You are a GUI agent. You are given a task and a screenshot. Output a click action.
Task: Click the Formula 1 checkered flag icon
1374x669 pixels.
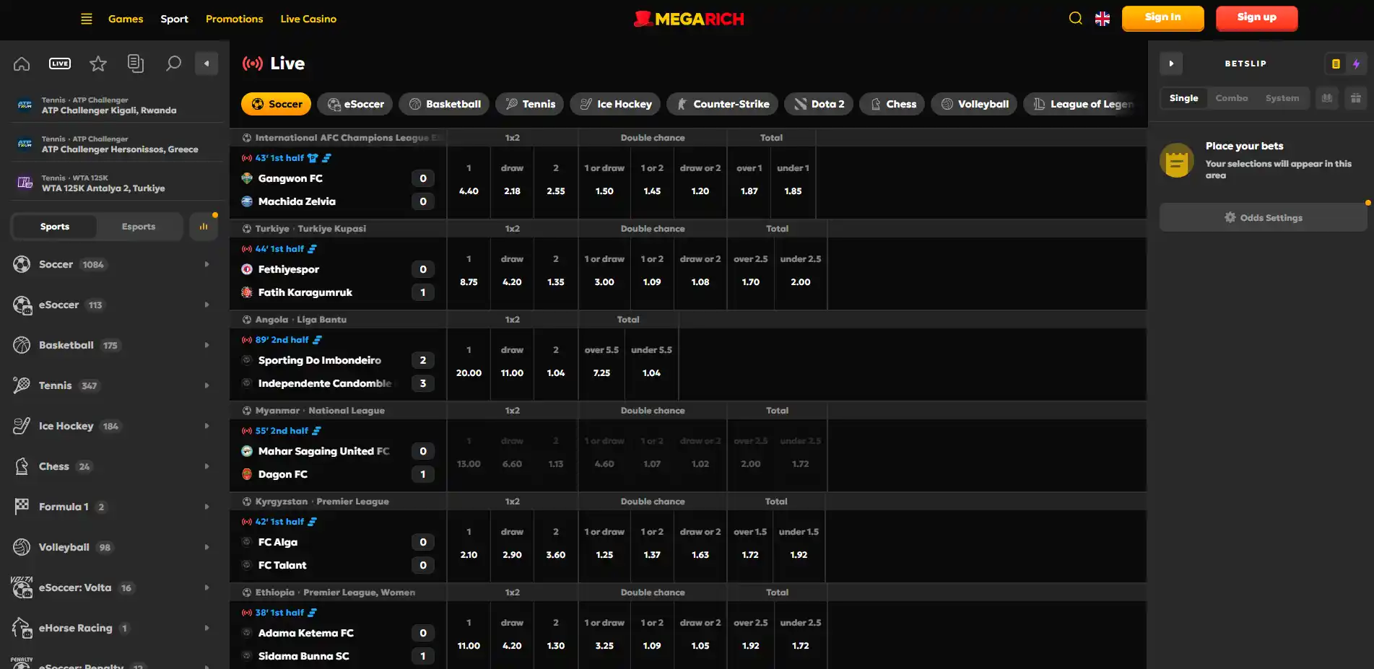click(22, 507)
